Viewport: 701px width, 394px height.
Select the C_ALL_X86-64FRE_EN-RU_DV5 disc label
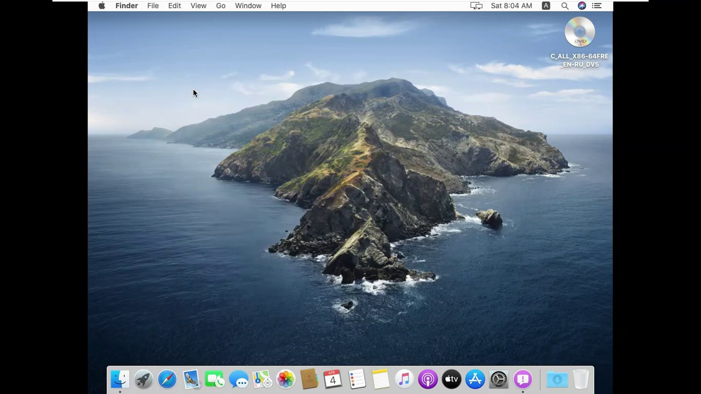click(x=579, y=60)
